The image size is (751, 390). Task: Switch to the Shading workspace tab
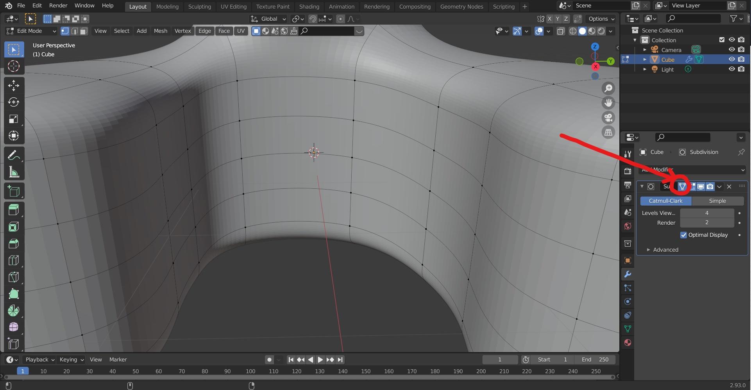point(309,6)
